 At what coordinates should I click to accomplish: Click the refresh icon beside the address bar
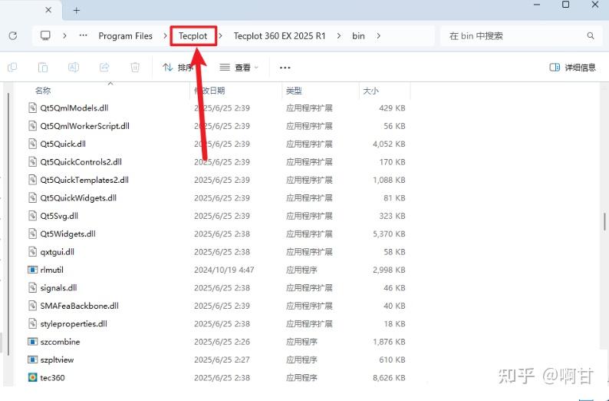13,36
